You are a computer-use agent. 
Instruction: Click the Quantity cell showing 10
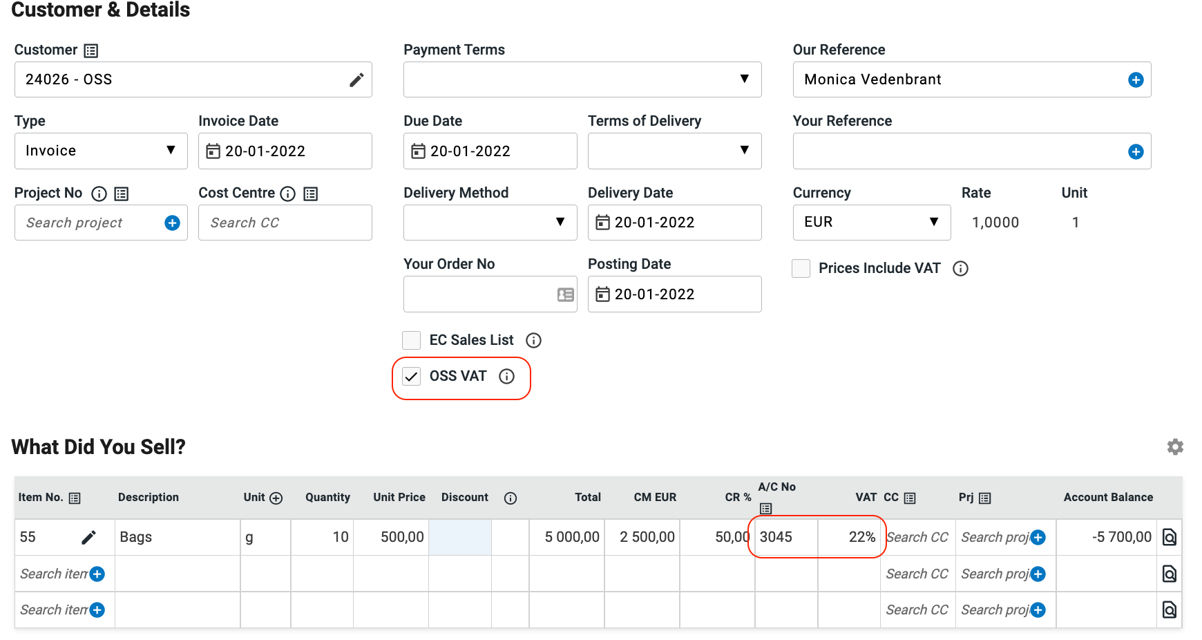tap(323, 537)
